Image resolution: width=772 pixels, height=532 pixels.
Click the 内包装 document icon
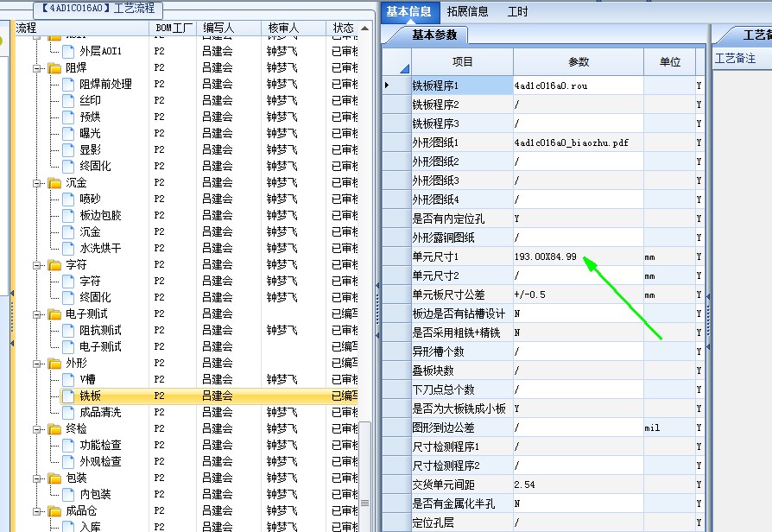[x=68, y=494]
